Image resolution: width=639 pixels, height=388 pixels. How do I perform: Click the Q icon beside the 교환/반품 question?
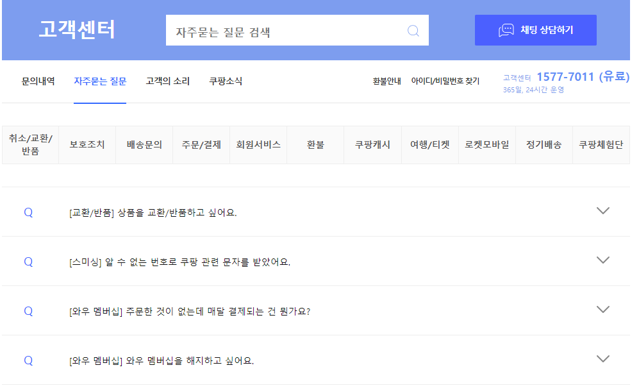pyautogui.click(x=28, y=212)
